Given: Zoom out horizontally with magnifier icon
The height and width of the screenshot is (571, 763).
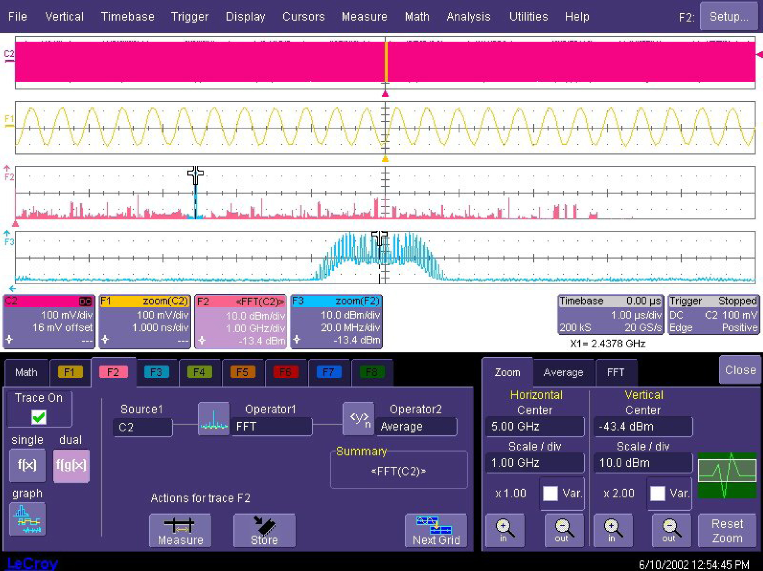Looking at the screenshot, I should click(x=564, y=531).
